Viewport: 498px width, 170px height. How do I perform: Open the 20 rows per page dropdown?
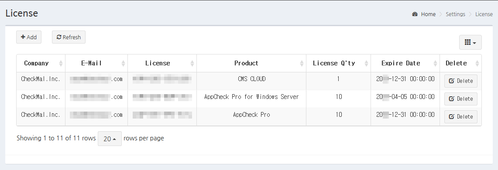pyautogui.click(x=110, y=139)
